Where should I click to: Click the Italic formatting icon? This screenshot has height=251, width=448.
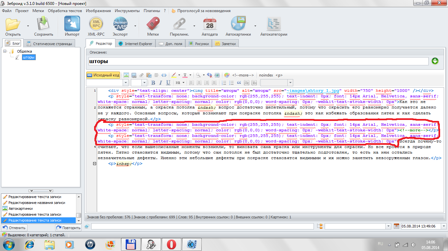161,83
